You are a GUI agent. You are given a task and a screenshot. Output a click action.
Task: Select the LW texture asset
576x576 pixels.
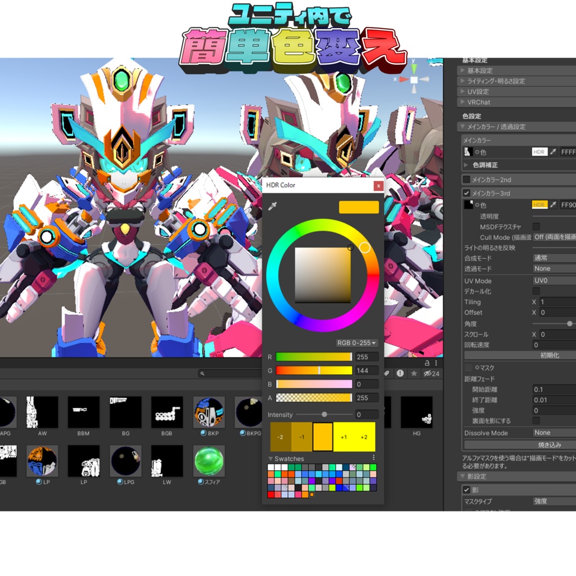(x=166, y=461)
